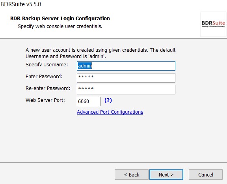Click the Login Configuration heading
Viewport: 227px width, 184px height.
point(60,19)
